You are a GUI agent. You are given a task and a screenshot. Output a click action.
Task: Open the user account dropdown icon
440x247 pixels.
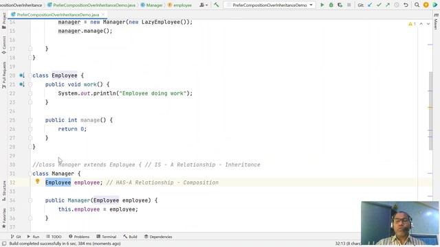tap(203, 5)
